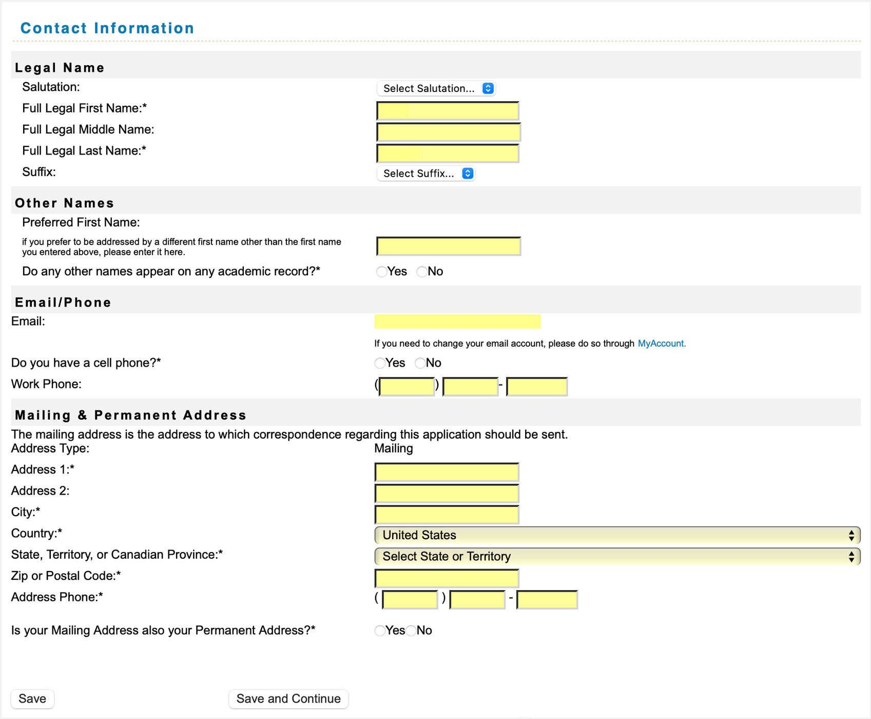The height and width of the screenshot is (719, 871).
Task: Select No for having a cell phone
Action: (420, 363)
